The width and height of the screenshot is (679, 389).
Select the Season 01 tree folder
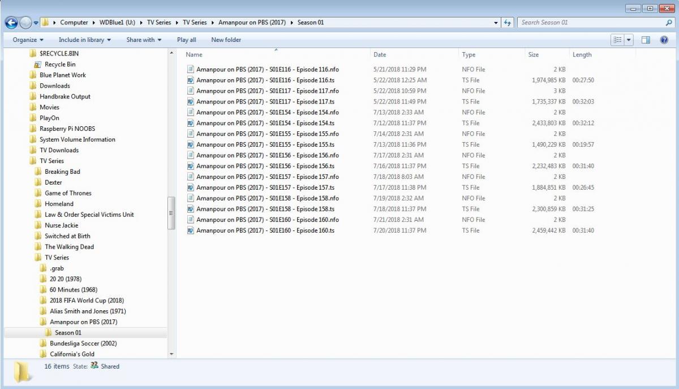click(x=68, y=332)
